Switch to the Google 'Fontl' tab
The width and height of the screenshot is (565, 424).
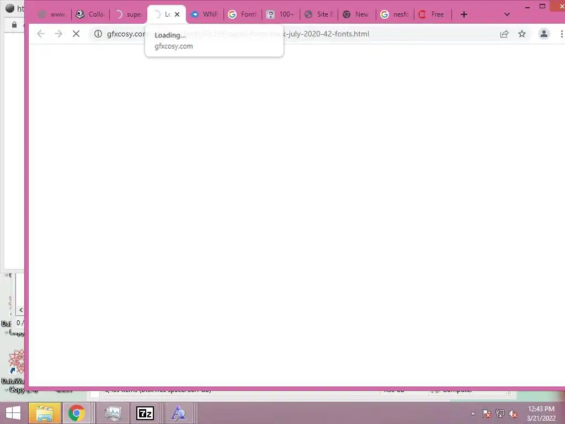[x=243, y=14]
